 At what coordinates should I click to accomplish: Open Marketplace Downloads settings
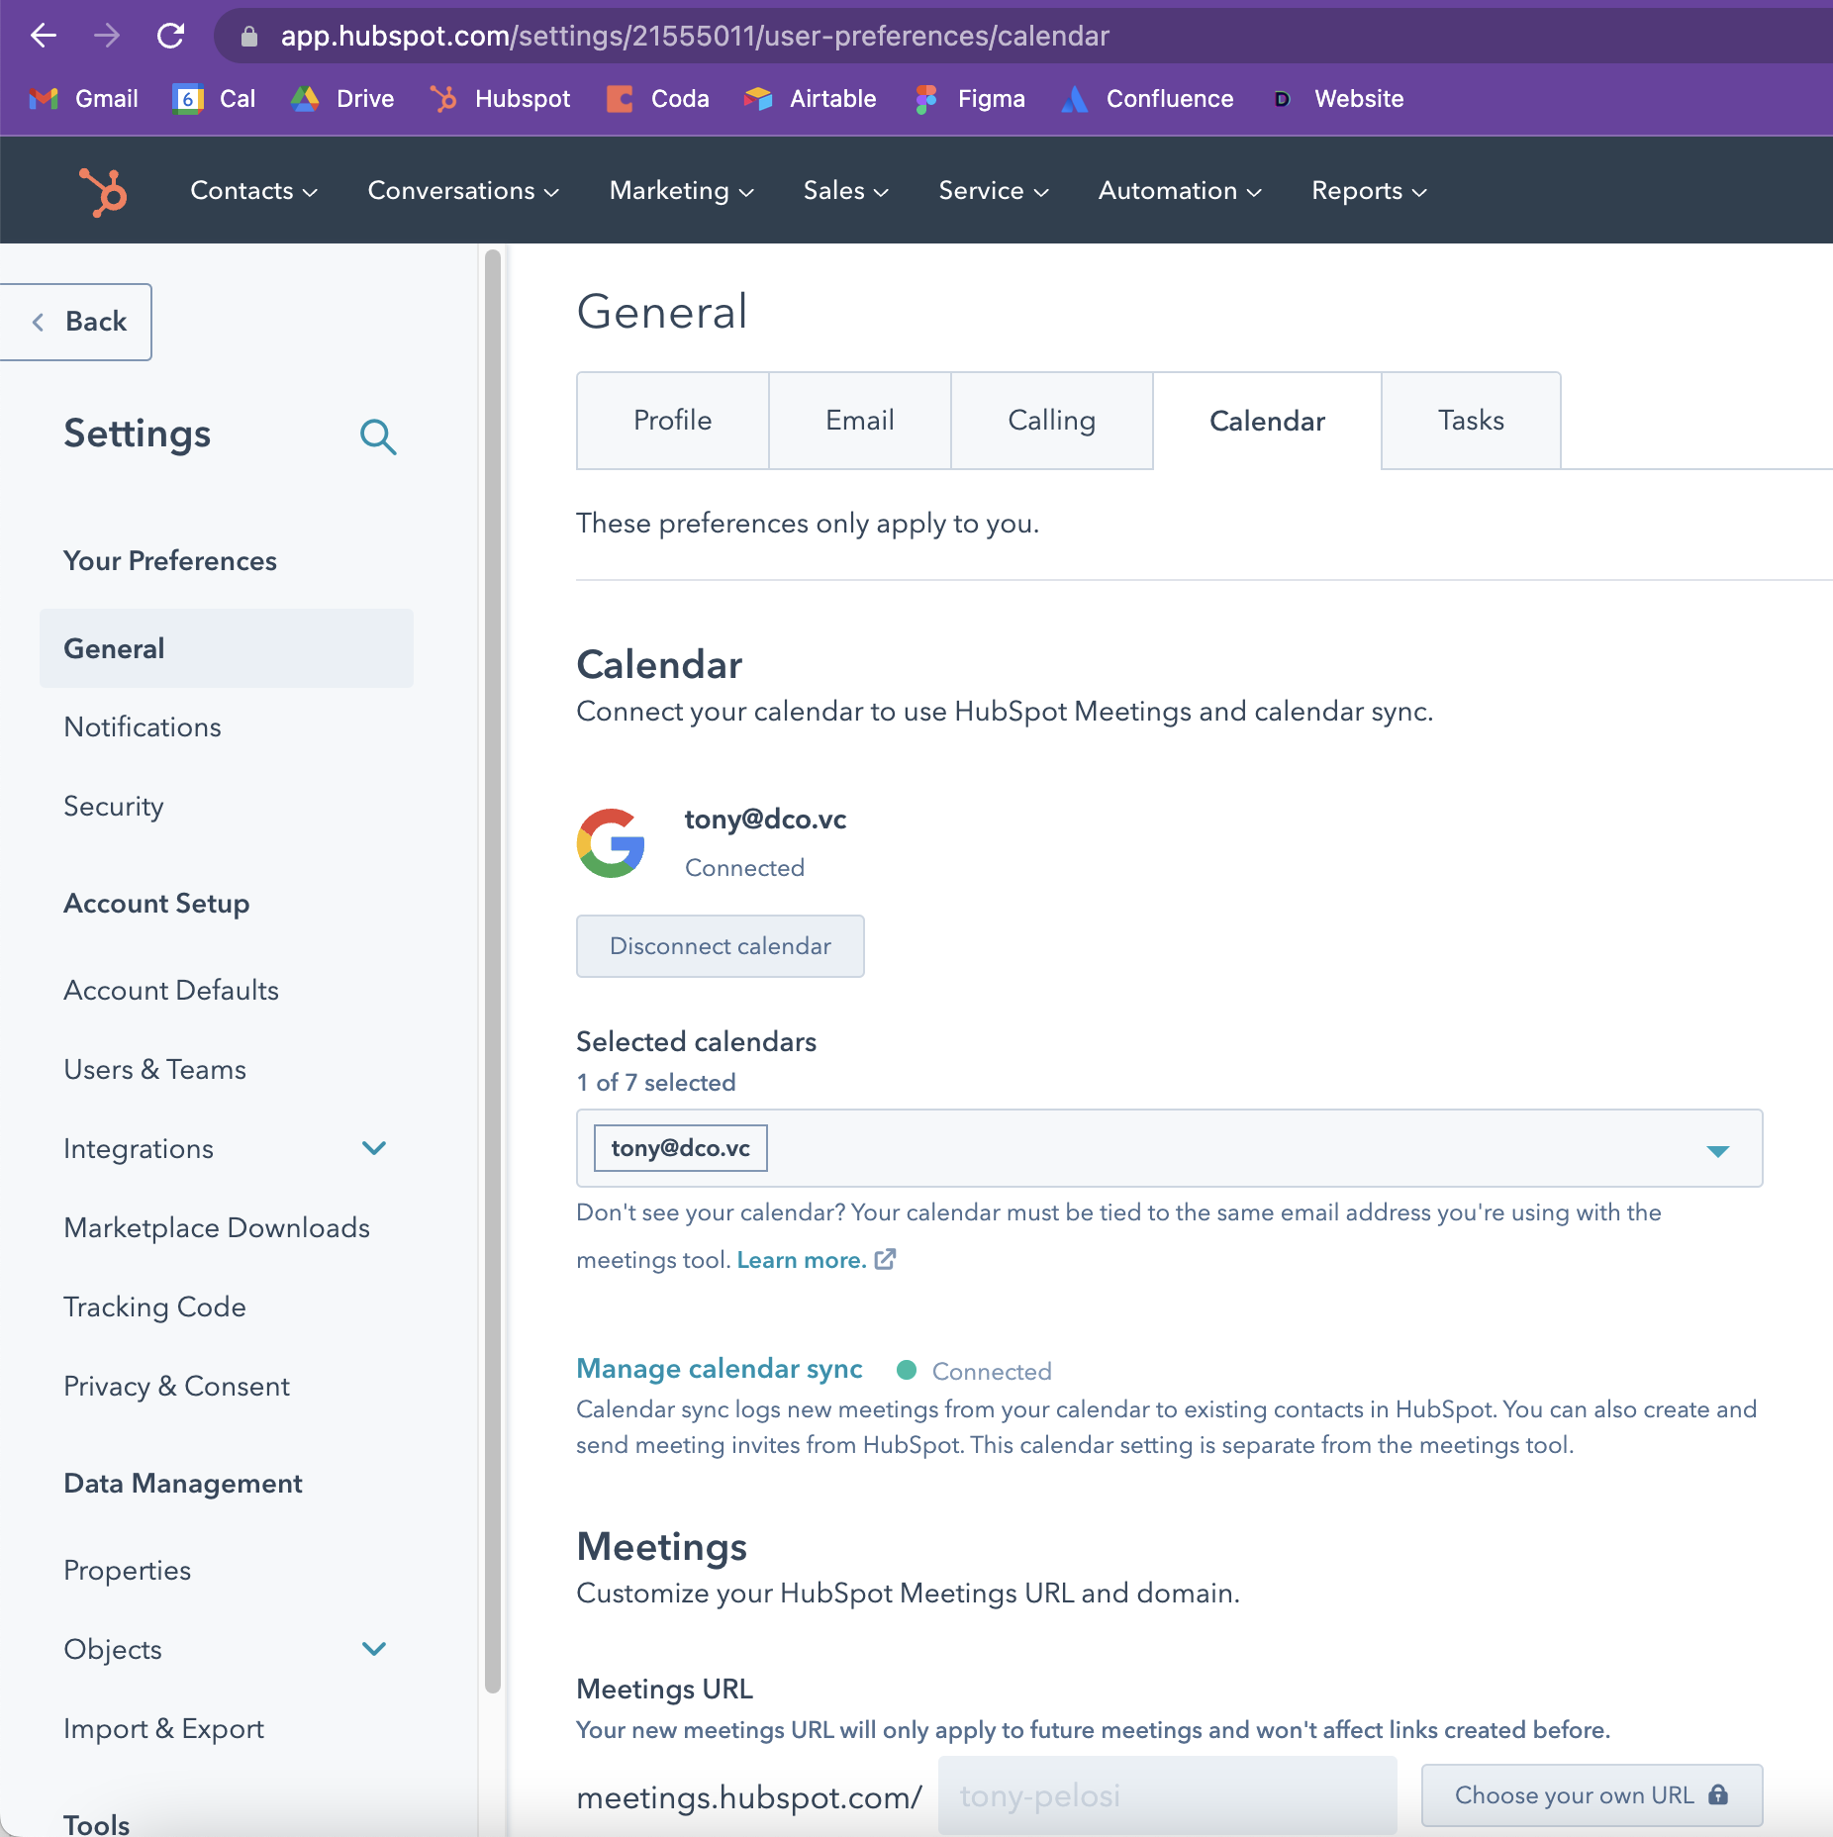[217, 1228]
